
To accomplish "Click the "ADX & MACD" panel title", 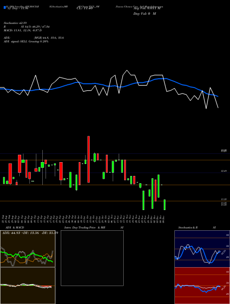I will click(15, 228).
